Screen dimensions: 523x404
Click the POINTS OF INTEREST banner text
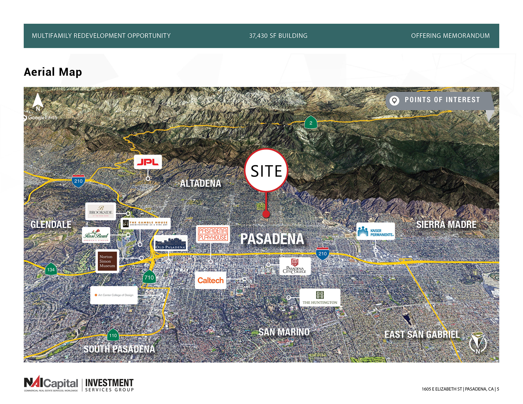point(442,100)
